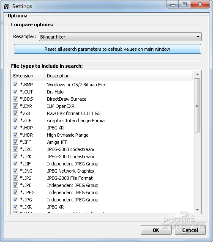Select the 'ILM OpenEXR' description

[61, 106]
